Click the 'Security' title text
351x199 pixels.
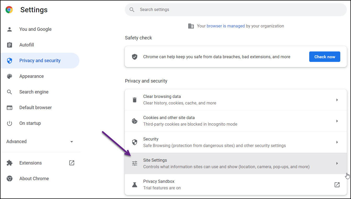pos(151,139)
